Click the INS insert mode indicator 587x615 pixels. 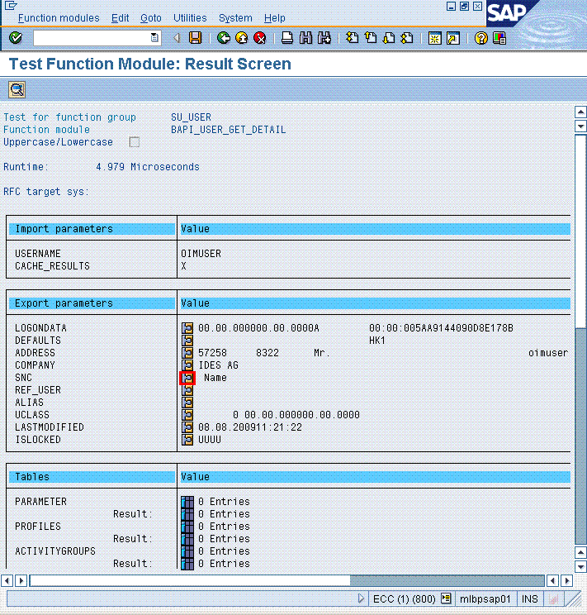pyautogui.click(x=530, y=599)
